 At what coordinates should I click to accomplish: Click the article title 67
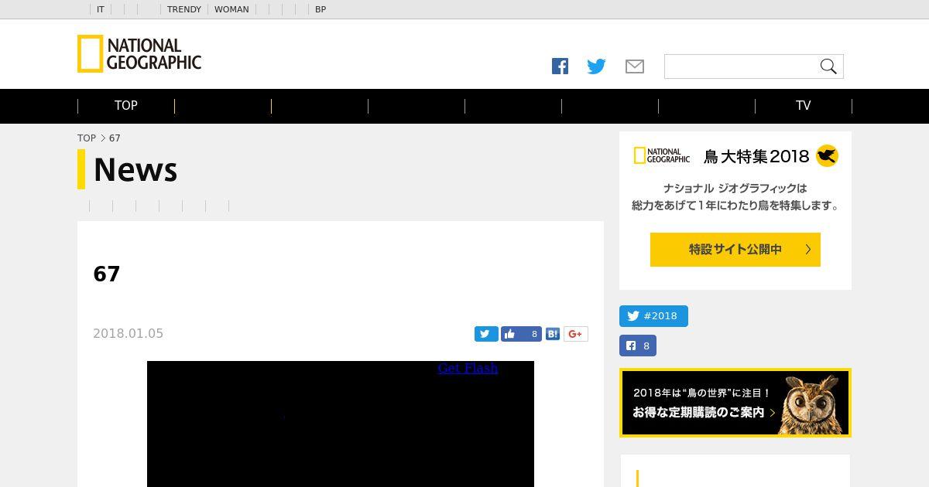pos(107,274)
